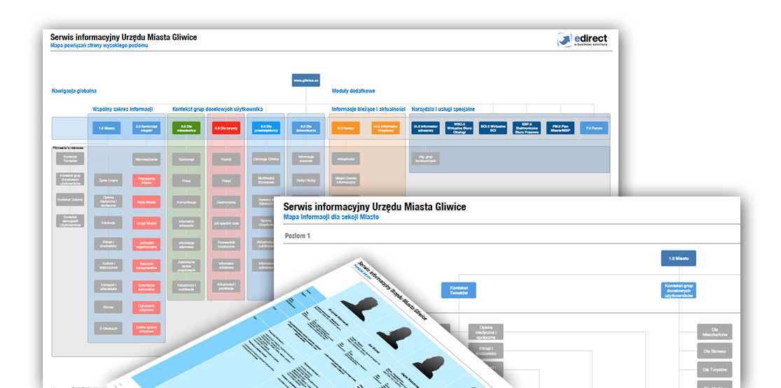Click the Fakty i liczby box
The image size is (781, 388).
click(306, 180)
